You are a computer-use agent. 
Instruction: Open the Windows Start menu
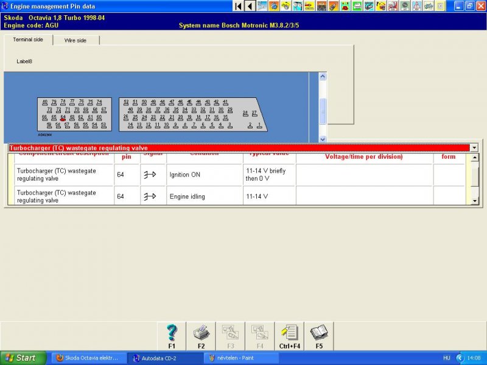(x=23, y=358)
